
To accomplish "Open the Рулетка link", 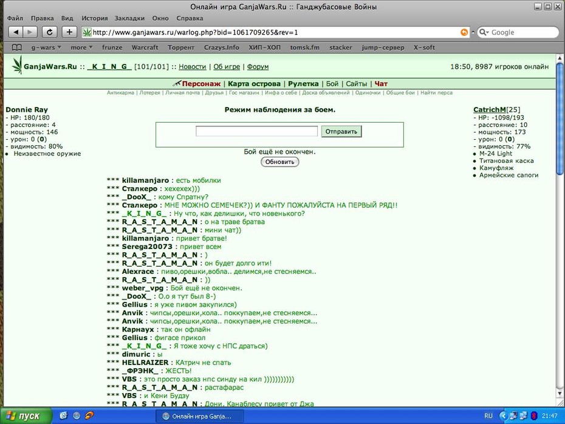I will coord(303,84).
